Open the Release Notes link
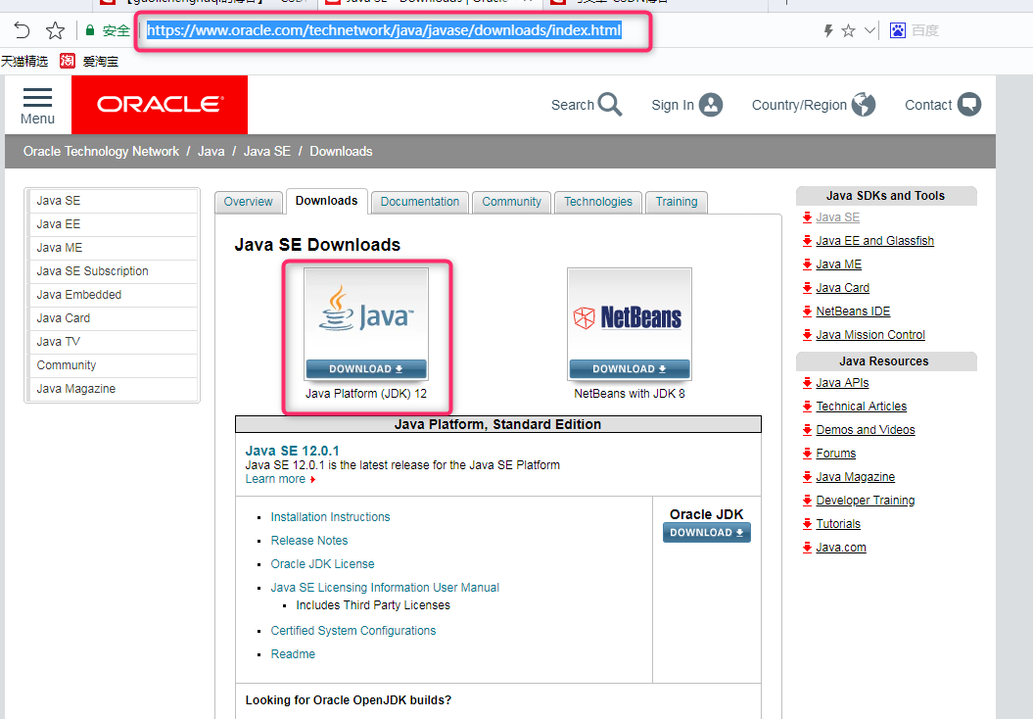The width and height of the screenshot is (1033, 719). [x=309, y=541]
